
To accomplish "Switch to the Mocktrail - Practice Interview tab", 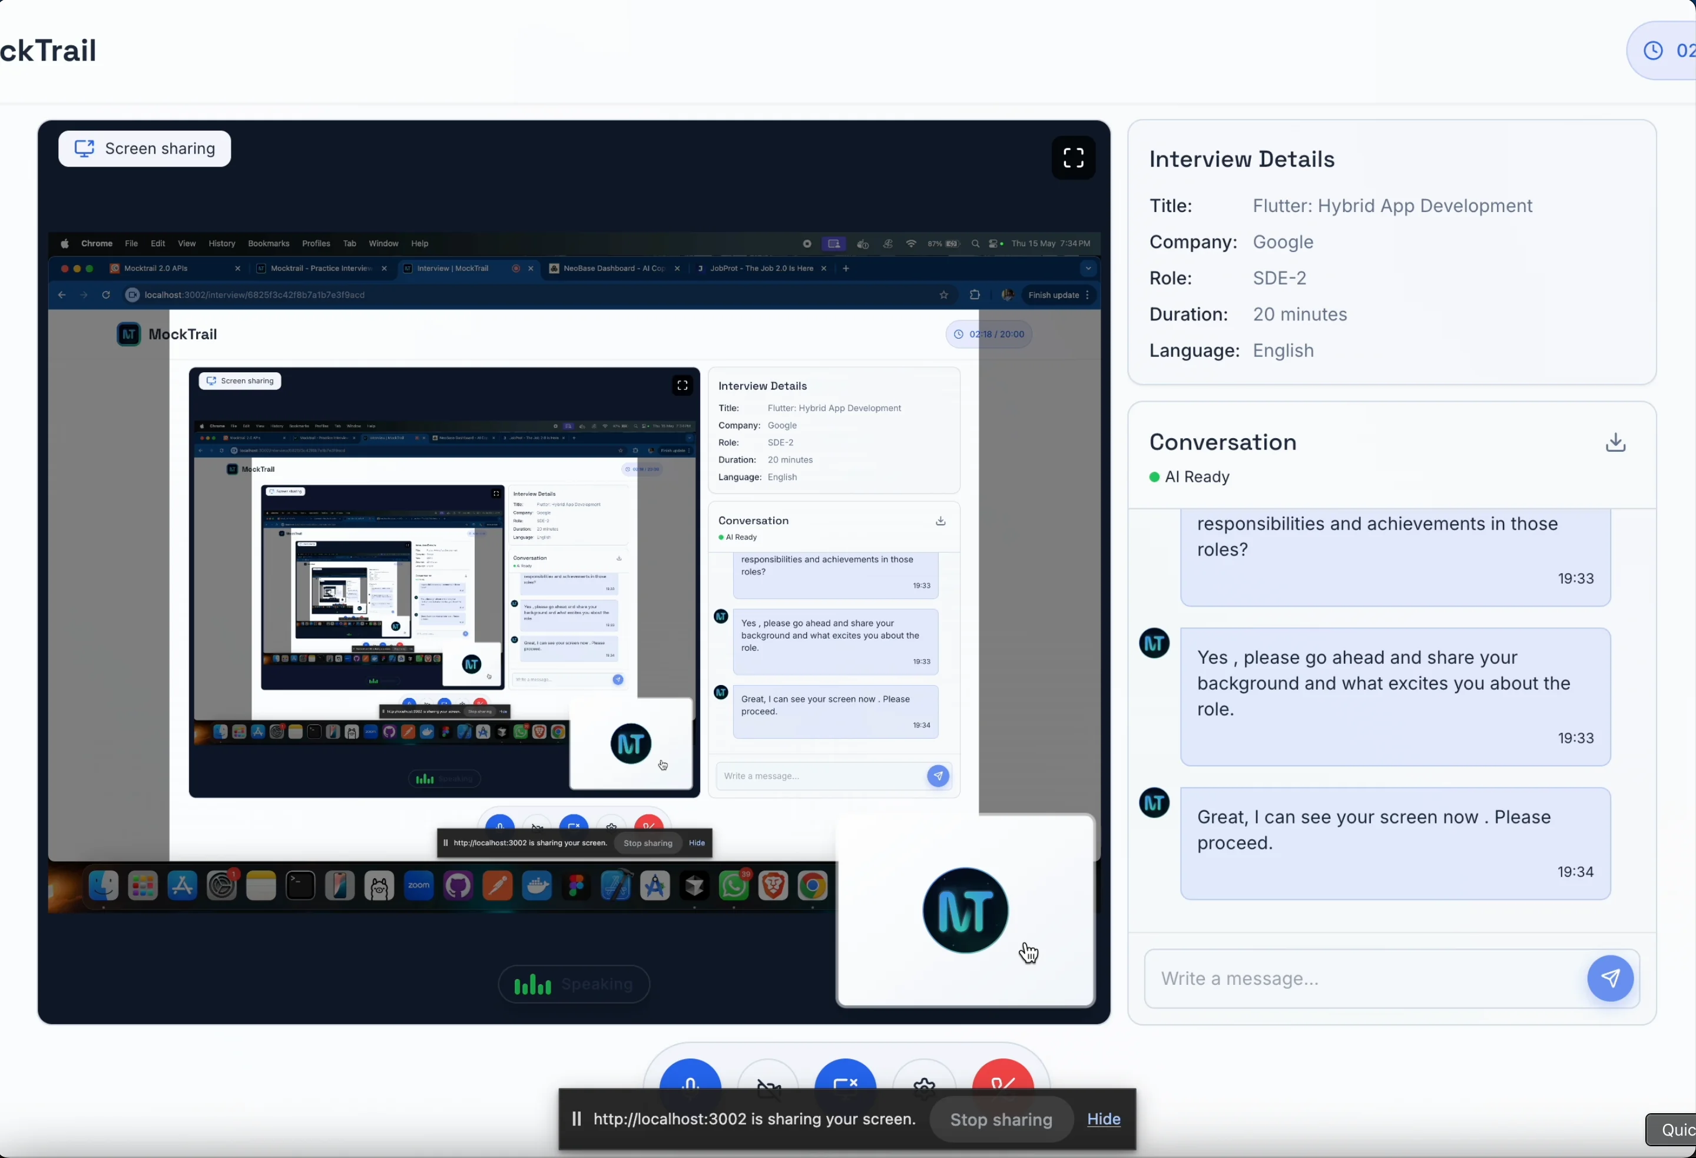I will (x=321, y=269).
